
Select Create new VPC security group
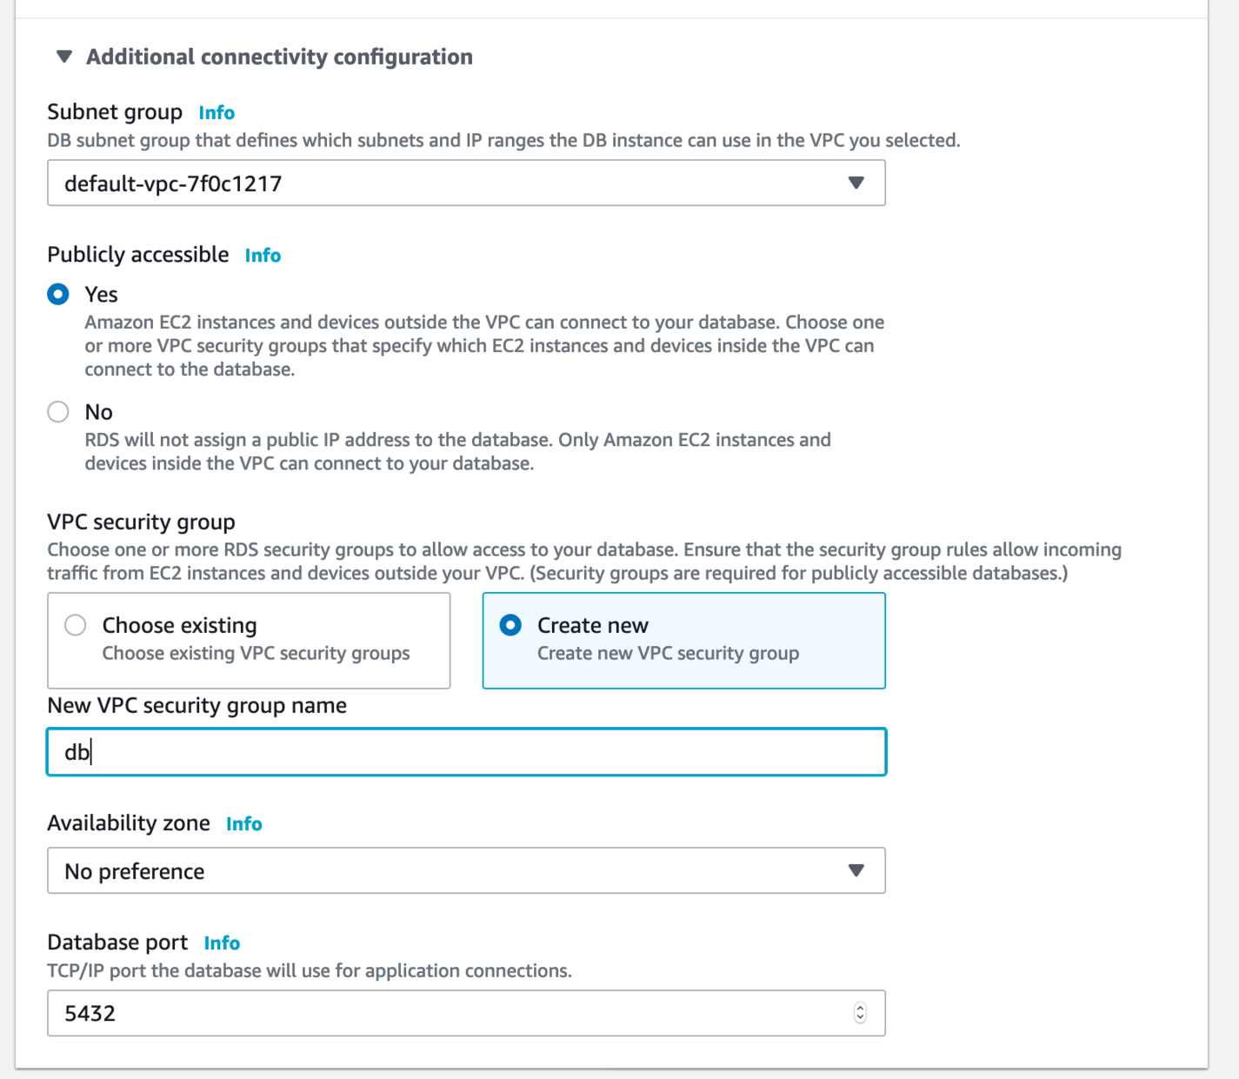coord(511,625)
